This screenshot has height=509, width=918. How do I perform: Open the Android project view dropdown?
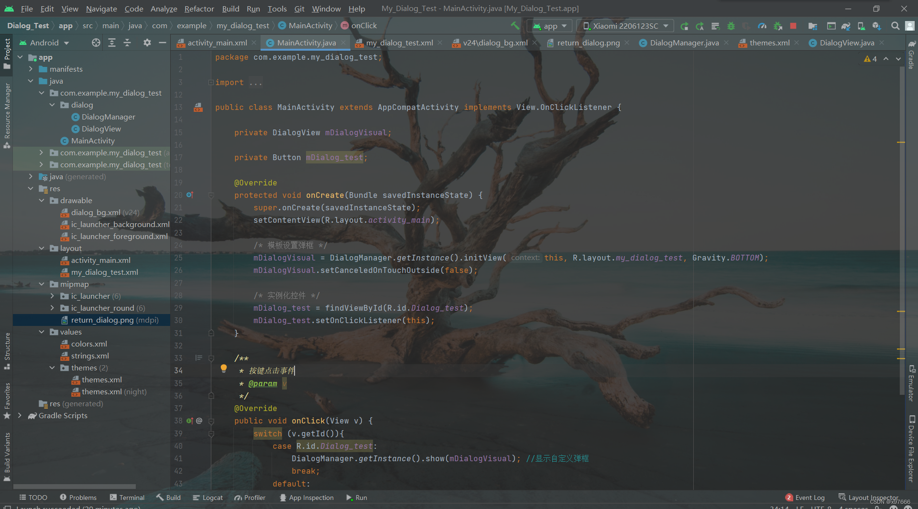click(x=44, y=43)
